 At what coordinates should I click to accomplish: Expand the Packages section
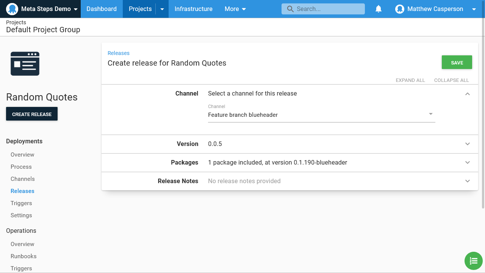tap(467, 163)
